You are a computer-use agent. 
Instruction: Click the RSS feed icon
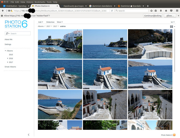click(174, 135)
